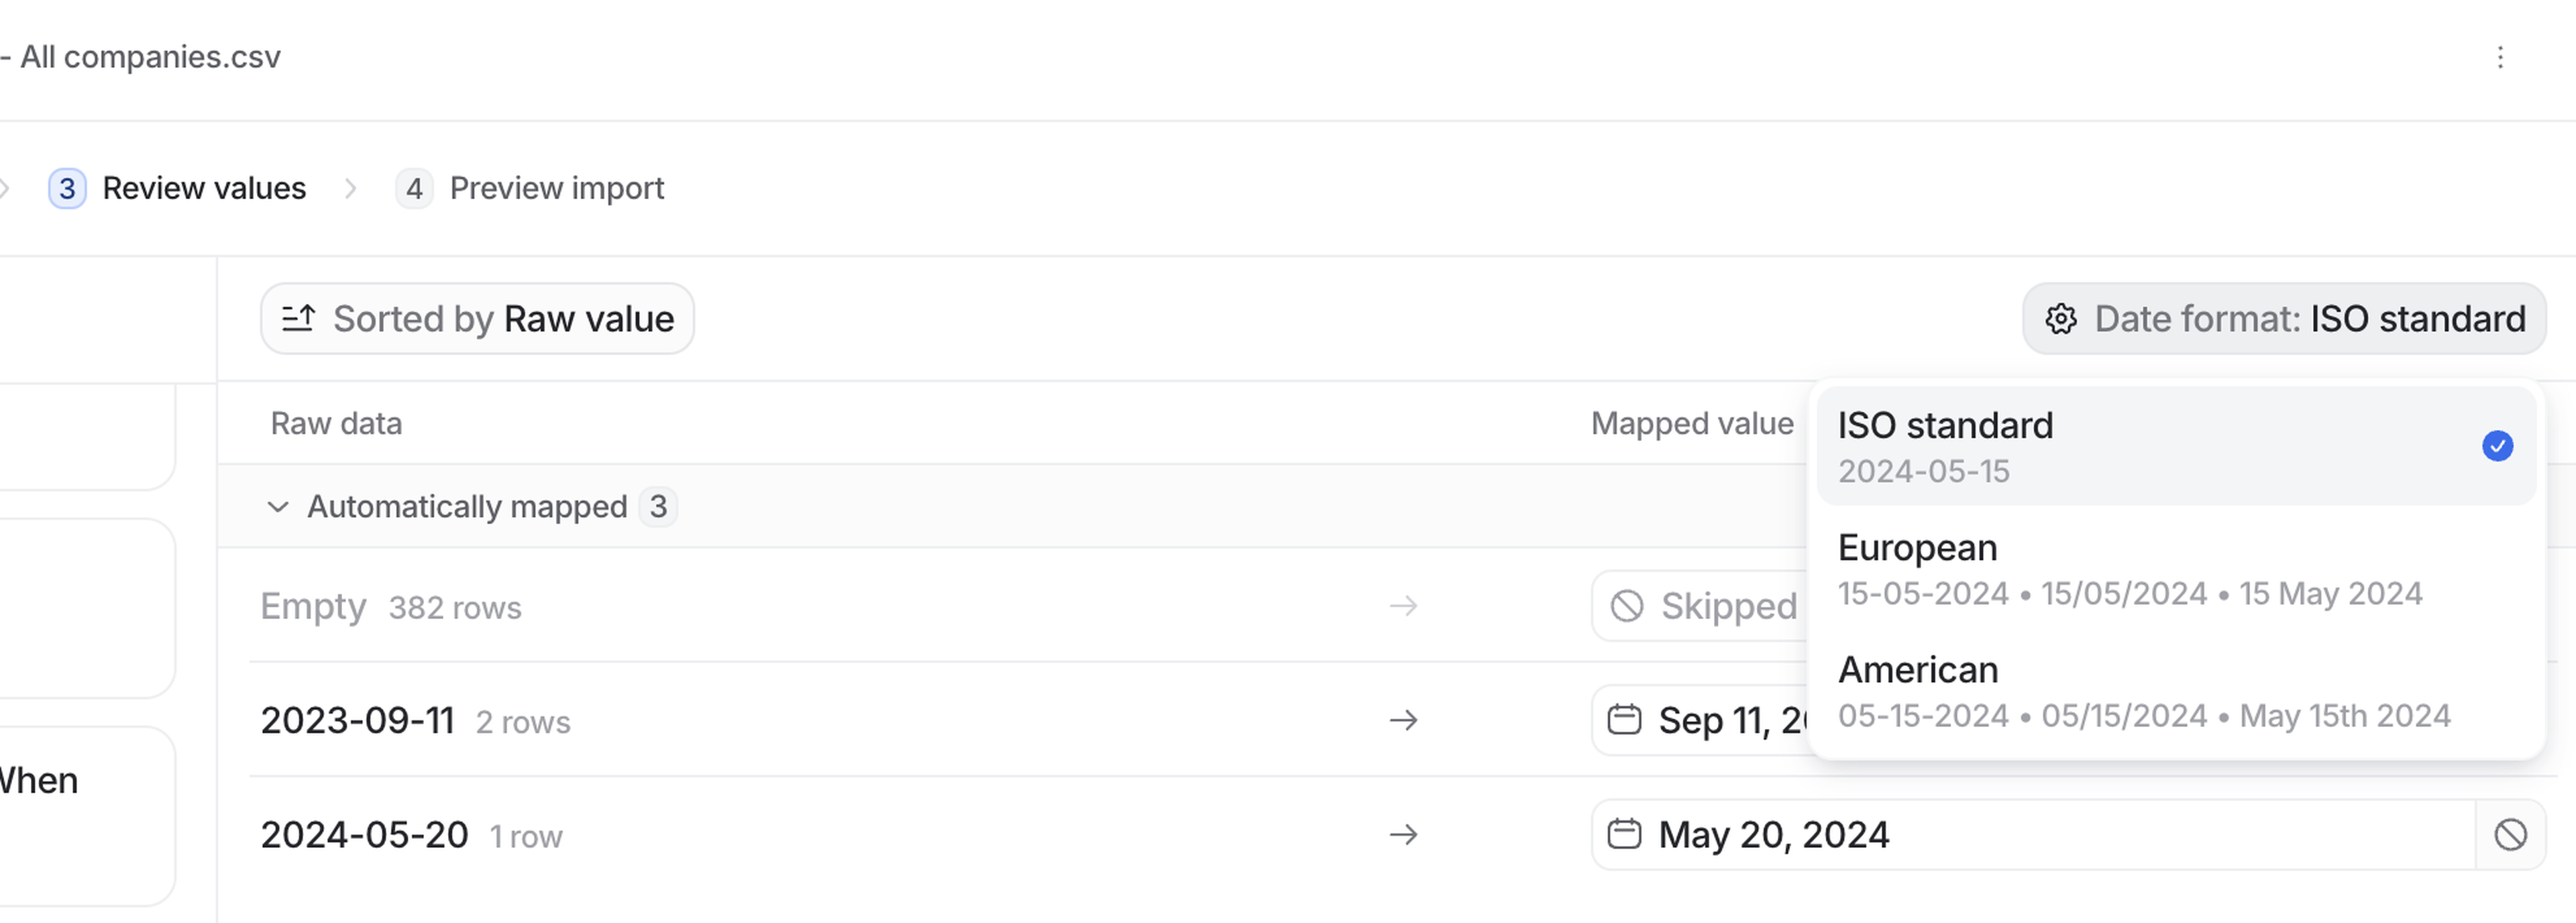Open the Date format: ISO standard dropdown

click(2284, 319)
